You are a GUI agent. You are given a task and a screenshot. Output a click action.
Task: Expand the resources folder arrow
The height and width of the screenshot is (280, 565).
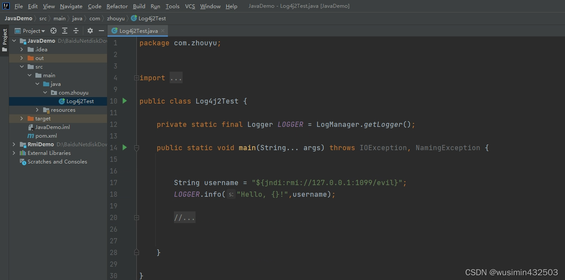[x=37, y=110]
